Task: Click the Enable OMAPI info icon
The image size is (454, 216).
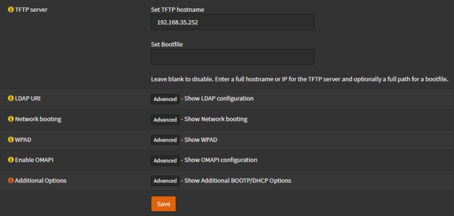Action: click(11, 160)
